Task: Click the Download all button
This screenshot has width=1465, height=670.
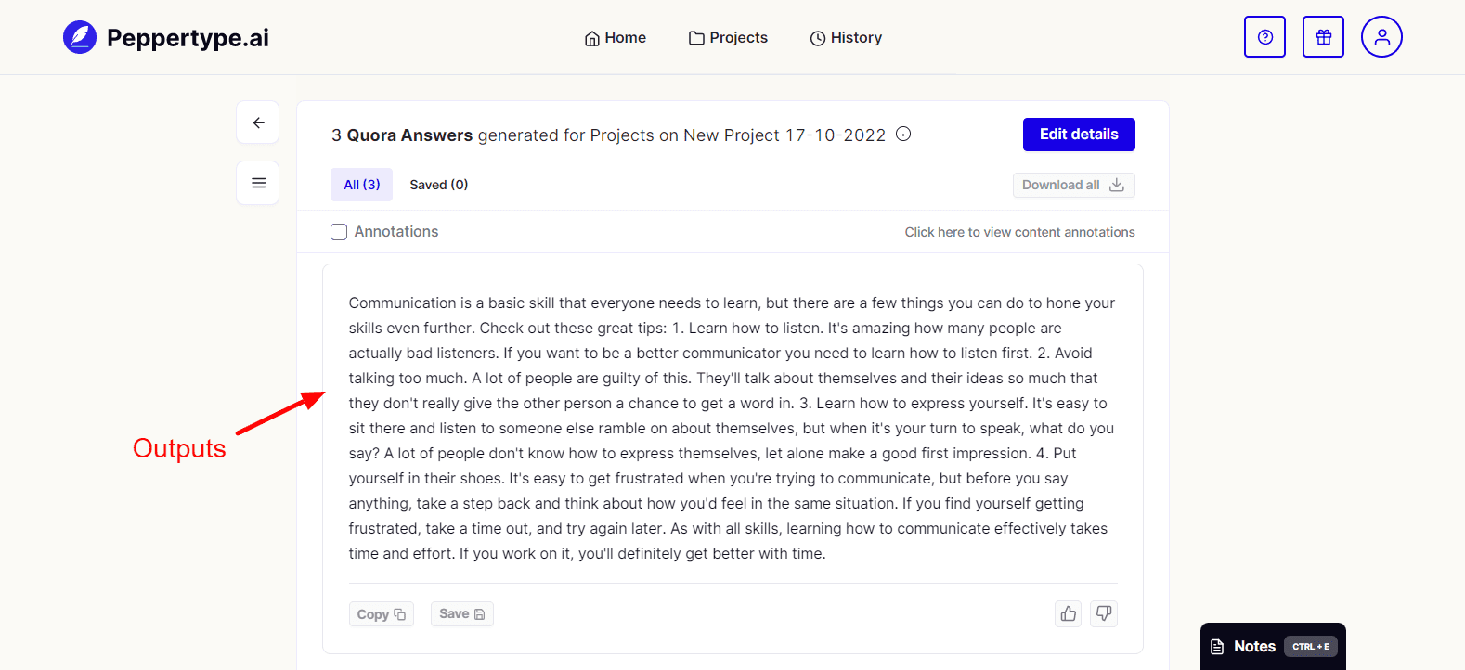Action: click(1073, 185)
